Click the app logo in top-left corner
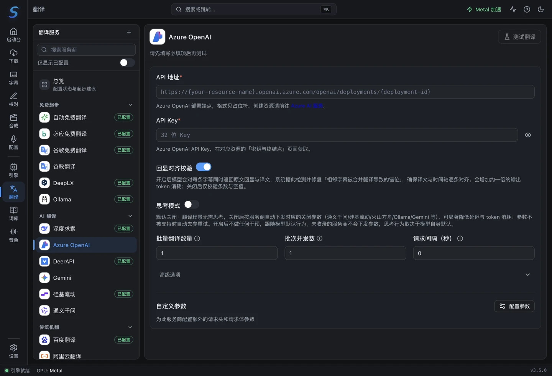 pos(14,12)
